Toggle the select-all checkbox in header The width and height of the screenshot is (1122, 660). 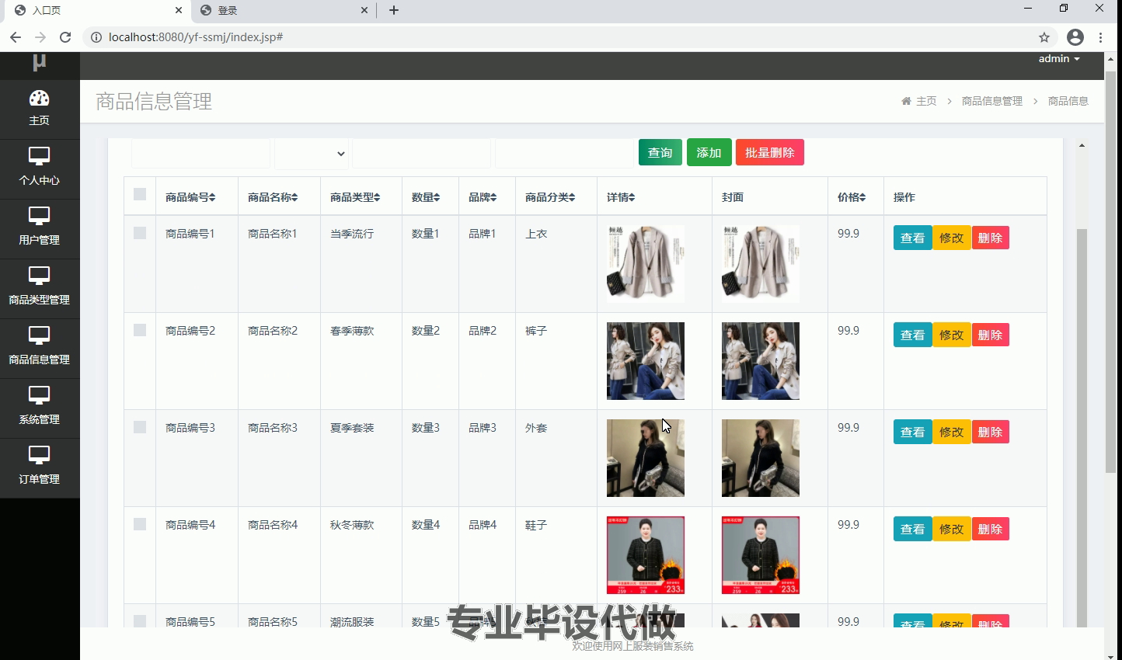(x=140, y=194)
